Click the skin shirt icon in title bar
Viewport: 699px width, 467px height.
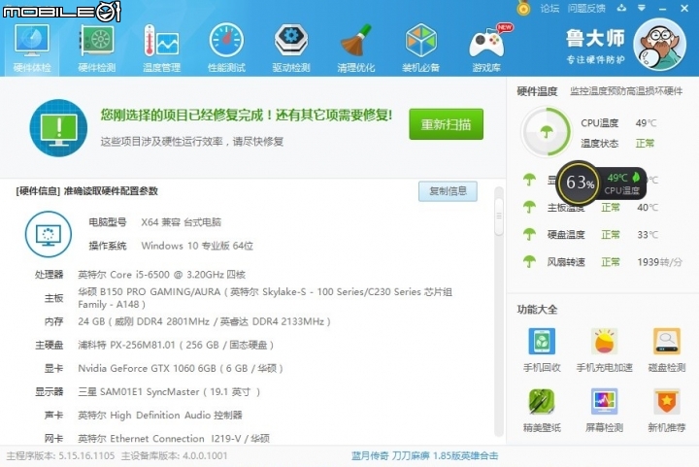621,8
